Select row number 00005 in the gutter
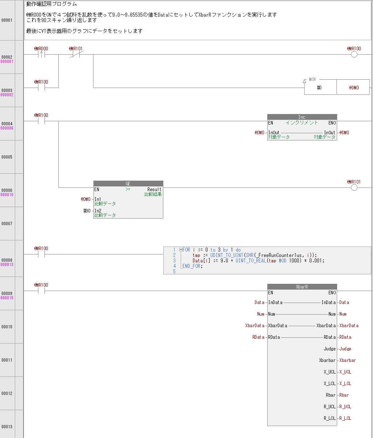The image size is (373, 438). (x=7, y=157)
